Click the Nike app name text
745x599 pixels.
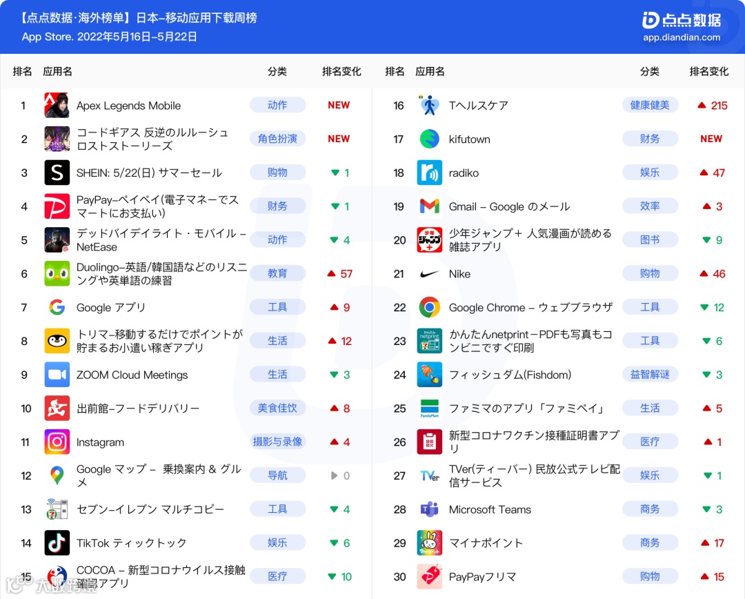pos(459,274)
